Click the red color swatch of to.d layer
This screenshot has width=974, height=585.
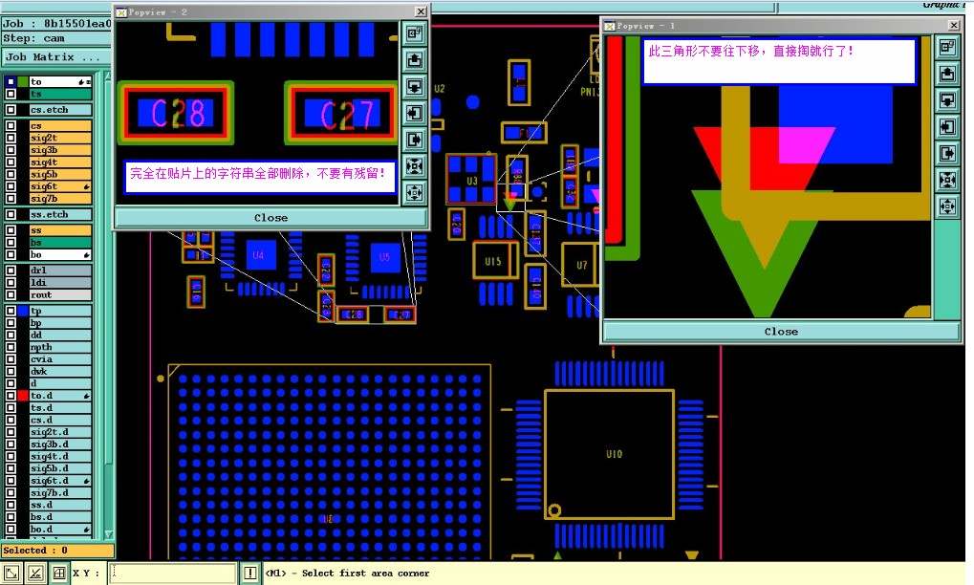(x=23, y=396)
